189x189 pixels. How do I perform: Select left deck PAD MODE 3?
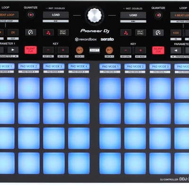(x=54, y=66)
